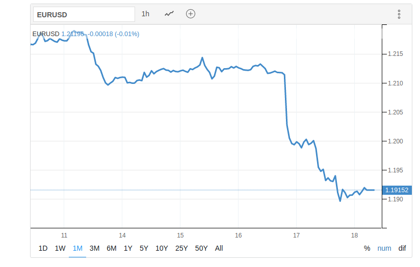Click the chart type line icon
Viewport: 420px width, 267px height.
169,14
